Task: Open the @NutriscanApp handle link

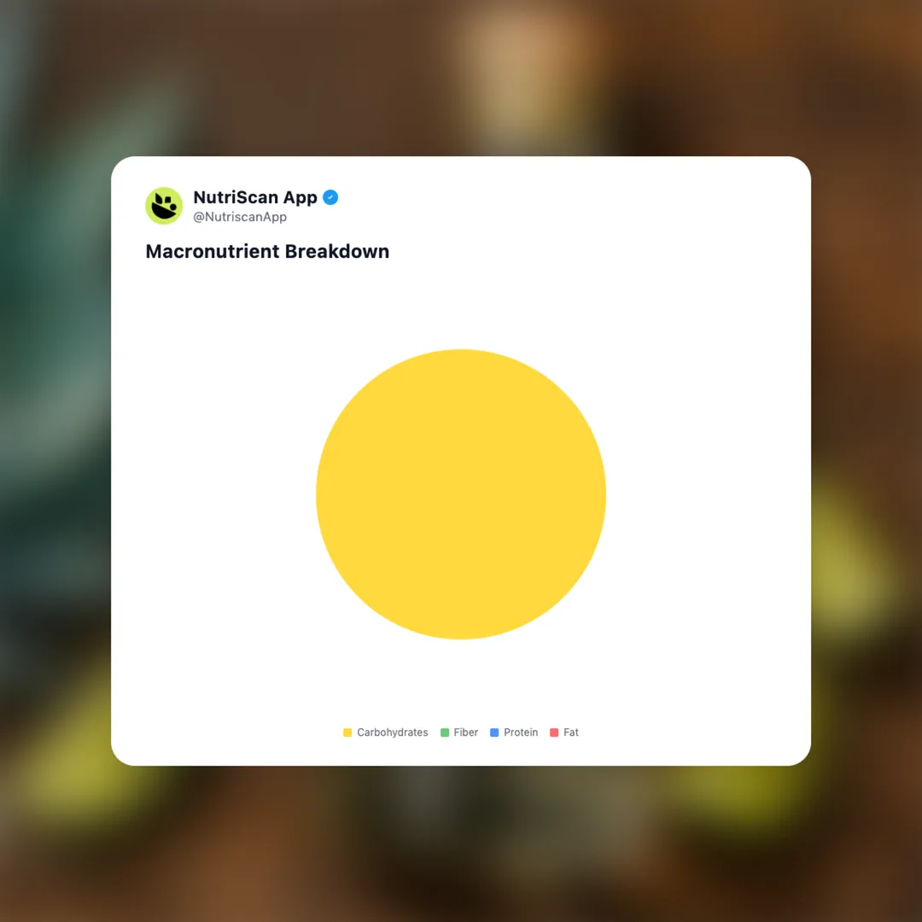Action: [240, 217]
